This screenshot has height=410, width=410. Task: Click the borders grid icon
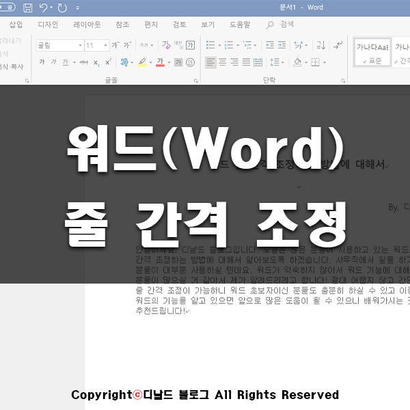315,62
